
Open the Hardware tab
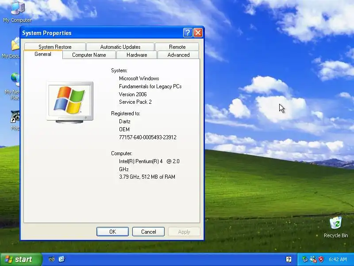pos(137,55)
